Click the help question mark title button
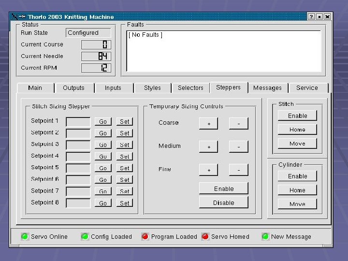This screenshot has height=261, width=348. (311, 16)
